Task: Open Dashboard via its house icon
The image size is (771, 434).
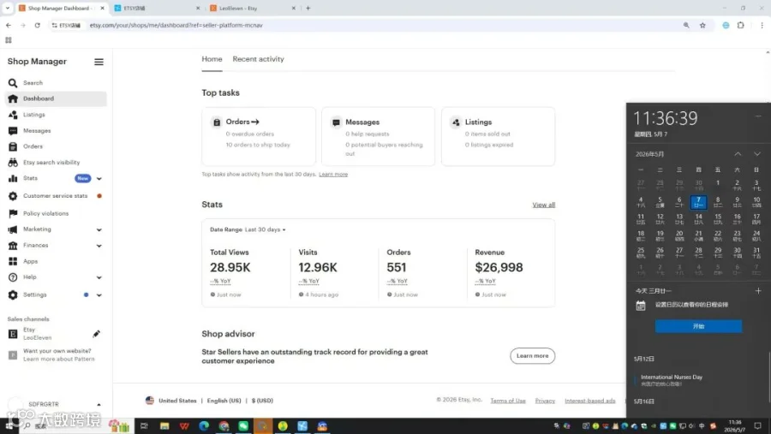Action: [13, 98]
